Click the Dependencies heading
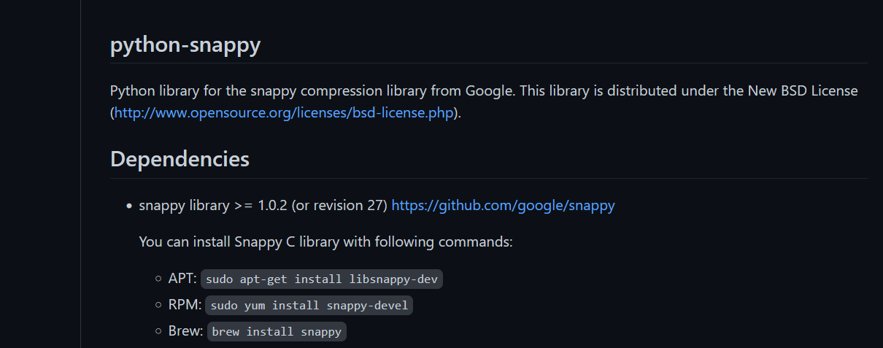The height and width of the screenshot is (348, 883). click(180, 159)
